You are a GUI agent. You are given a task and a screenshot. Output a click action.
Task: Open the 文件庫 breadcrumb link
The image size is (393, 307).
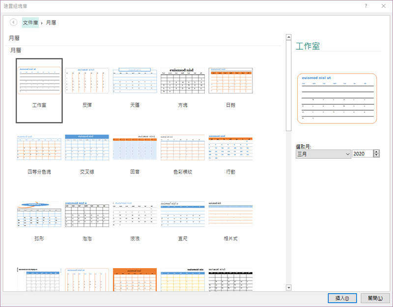click(x=30, y=23)
